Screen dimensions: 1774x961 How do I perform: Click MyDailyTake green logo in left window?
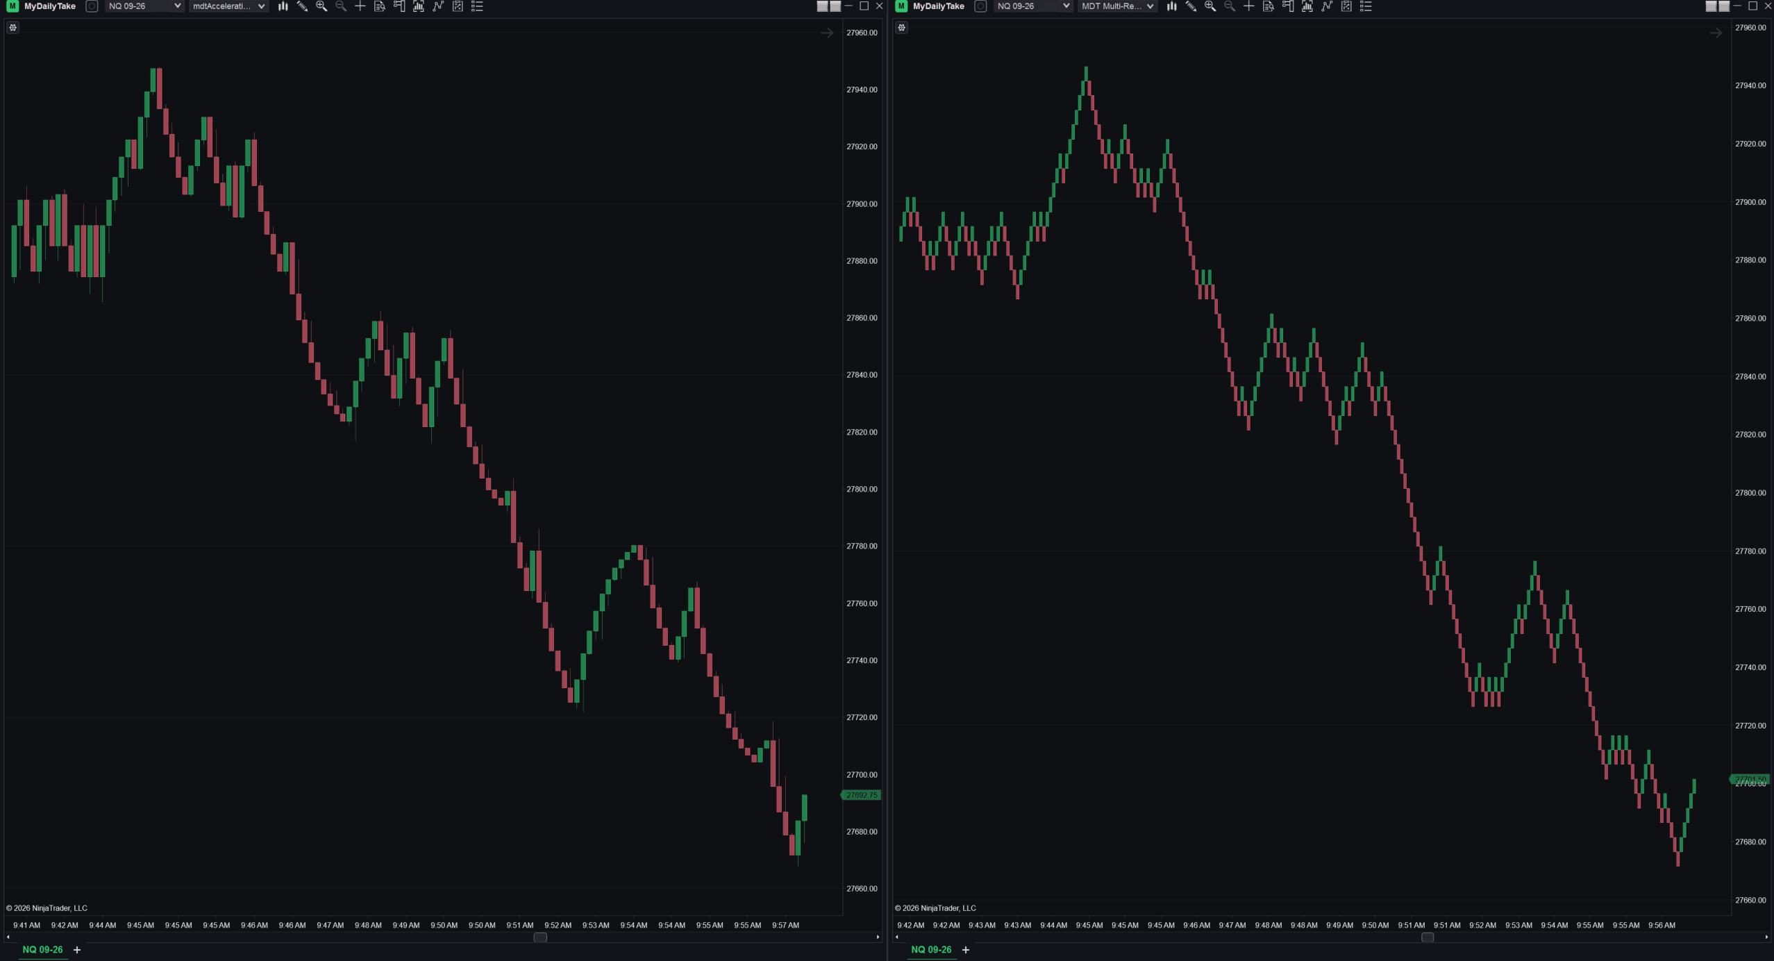12,6
